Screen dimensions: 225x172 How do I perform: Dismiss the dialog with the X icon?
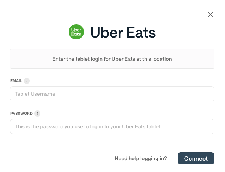pos(211,14)
